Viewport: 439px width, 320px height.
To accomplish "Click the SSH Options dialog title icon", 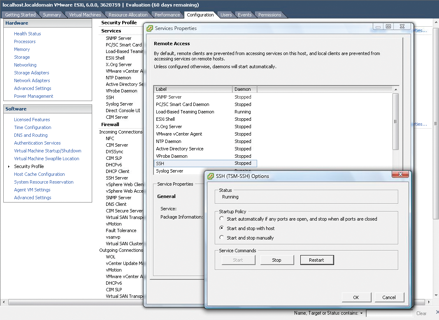I will coord(211,176).
